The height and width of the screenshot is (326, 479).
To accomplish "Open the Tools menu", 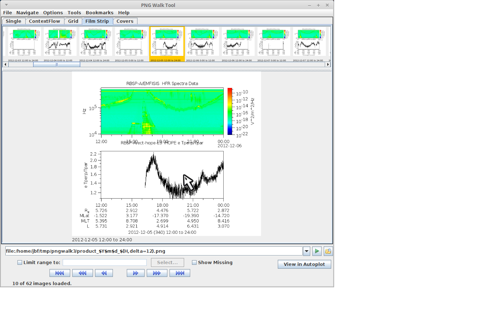I will 74,12.
